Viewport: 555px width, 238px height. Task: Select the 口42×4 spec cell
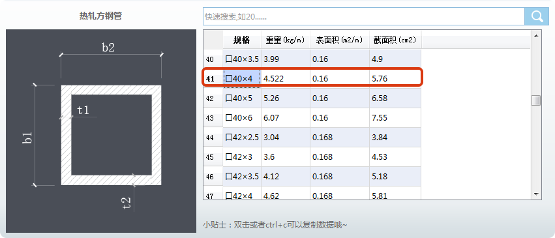click(x=242, y=193)
